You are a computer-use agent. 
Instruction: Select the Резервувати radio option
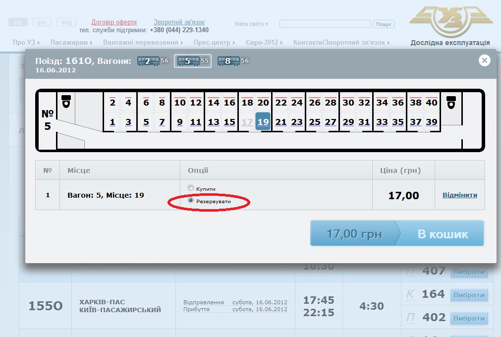click(x=191, y=201)
